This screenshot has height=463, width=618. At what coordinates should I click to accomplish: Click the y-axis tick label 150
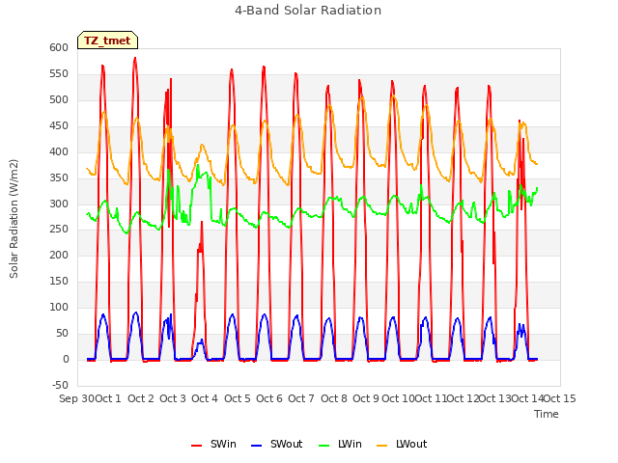pyautogui.click(x=59, y=281)
